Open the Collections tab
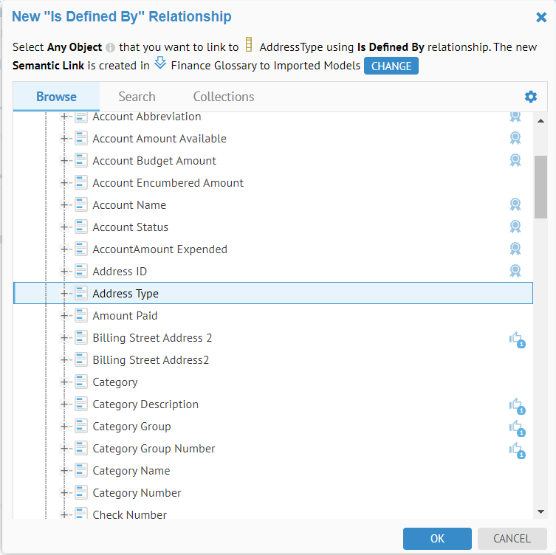556x555 pixels. point(223,97)
